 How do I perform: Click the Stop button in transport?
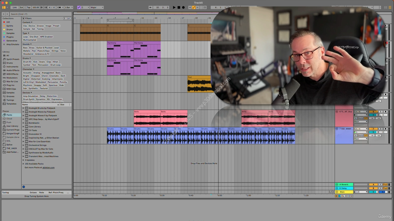tap(179, 7)
